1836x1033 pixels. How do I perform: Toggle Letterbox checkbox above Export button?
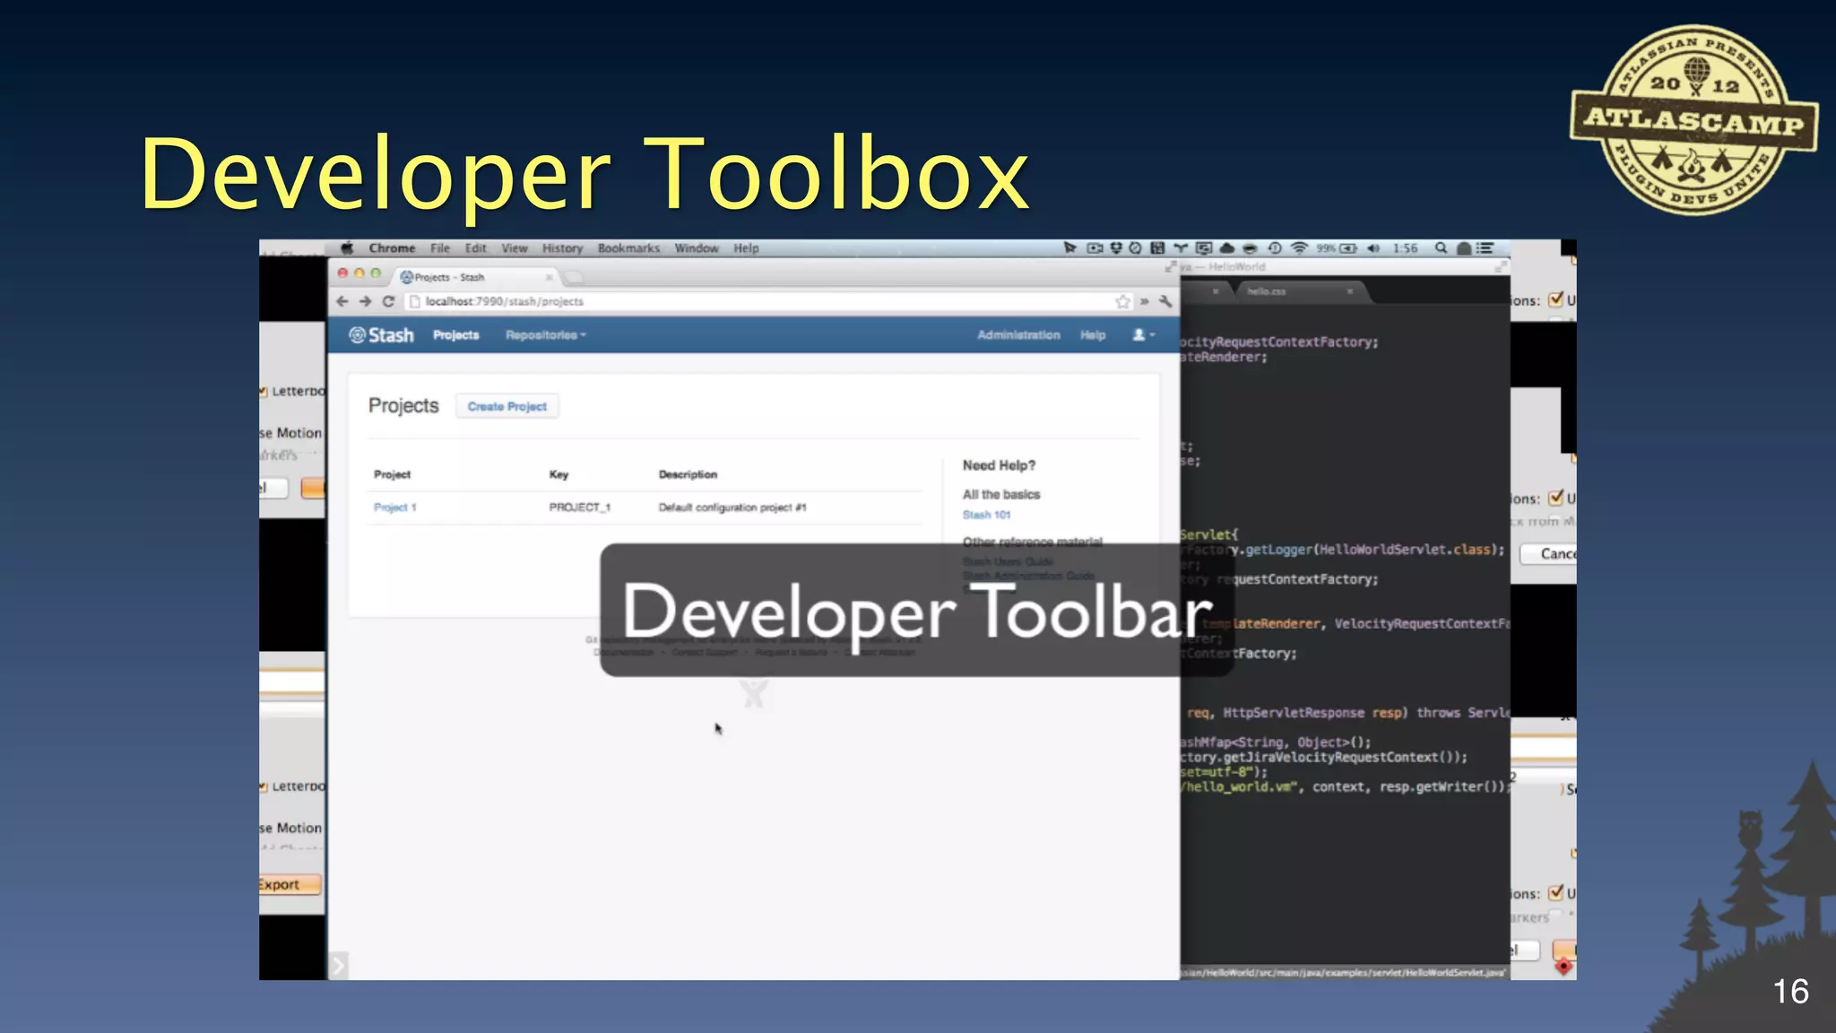[x=264, y=786]
